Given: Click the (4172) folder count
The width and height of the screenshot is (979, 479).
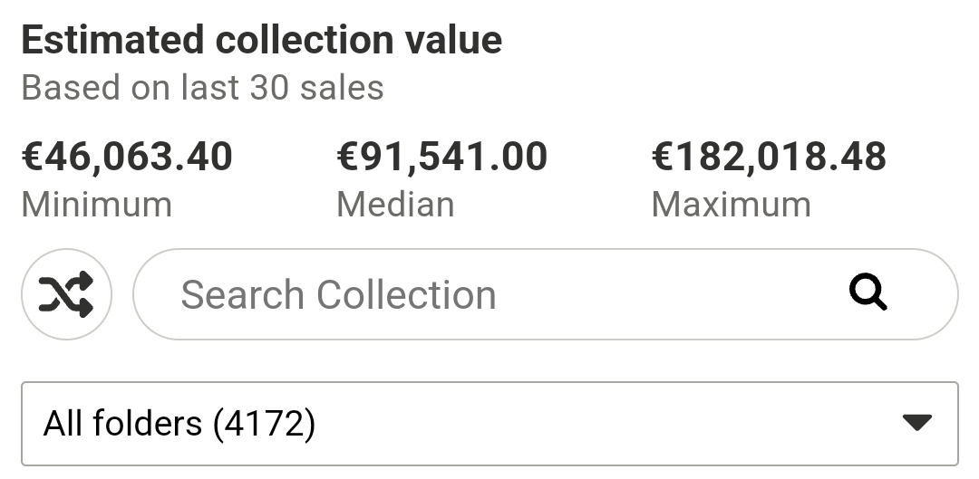Looking at the screenshot, I should [x=264, y=424].
